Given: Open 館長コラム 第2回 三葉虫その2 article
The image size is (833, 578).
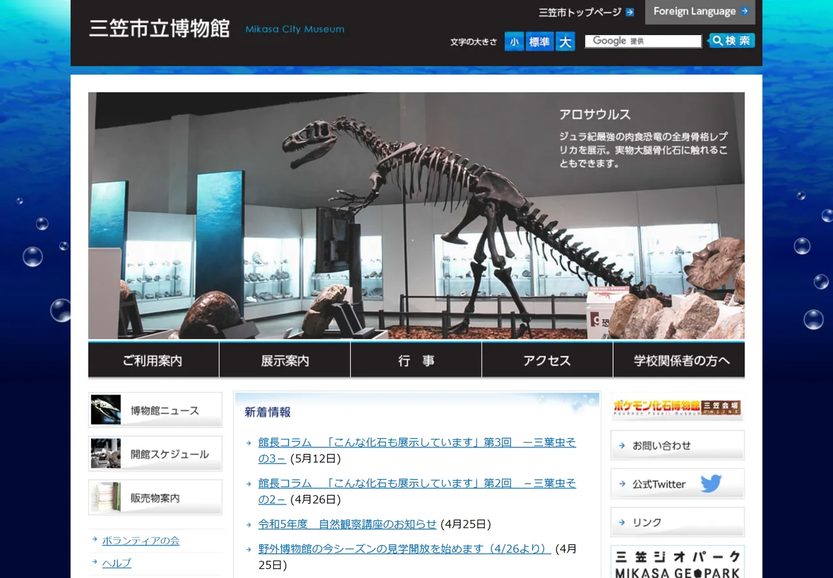Looking at the screenshot, I should tap(417, 491).
